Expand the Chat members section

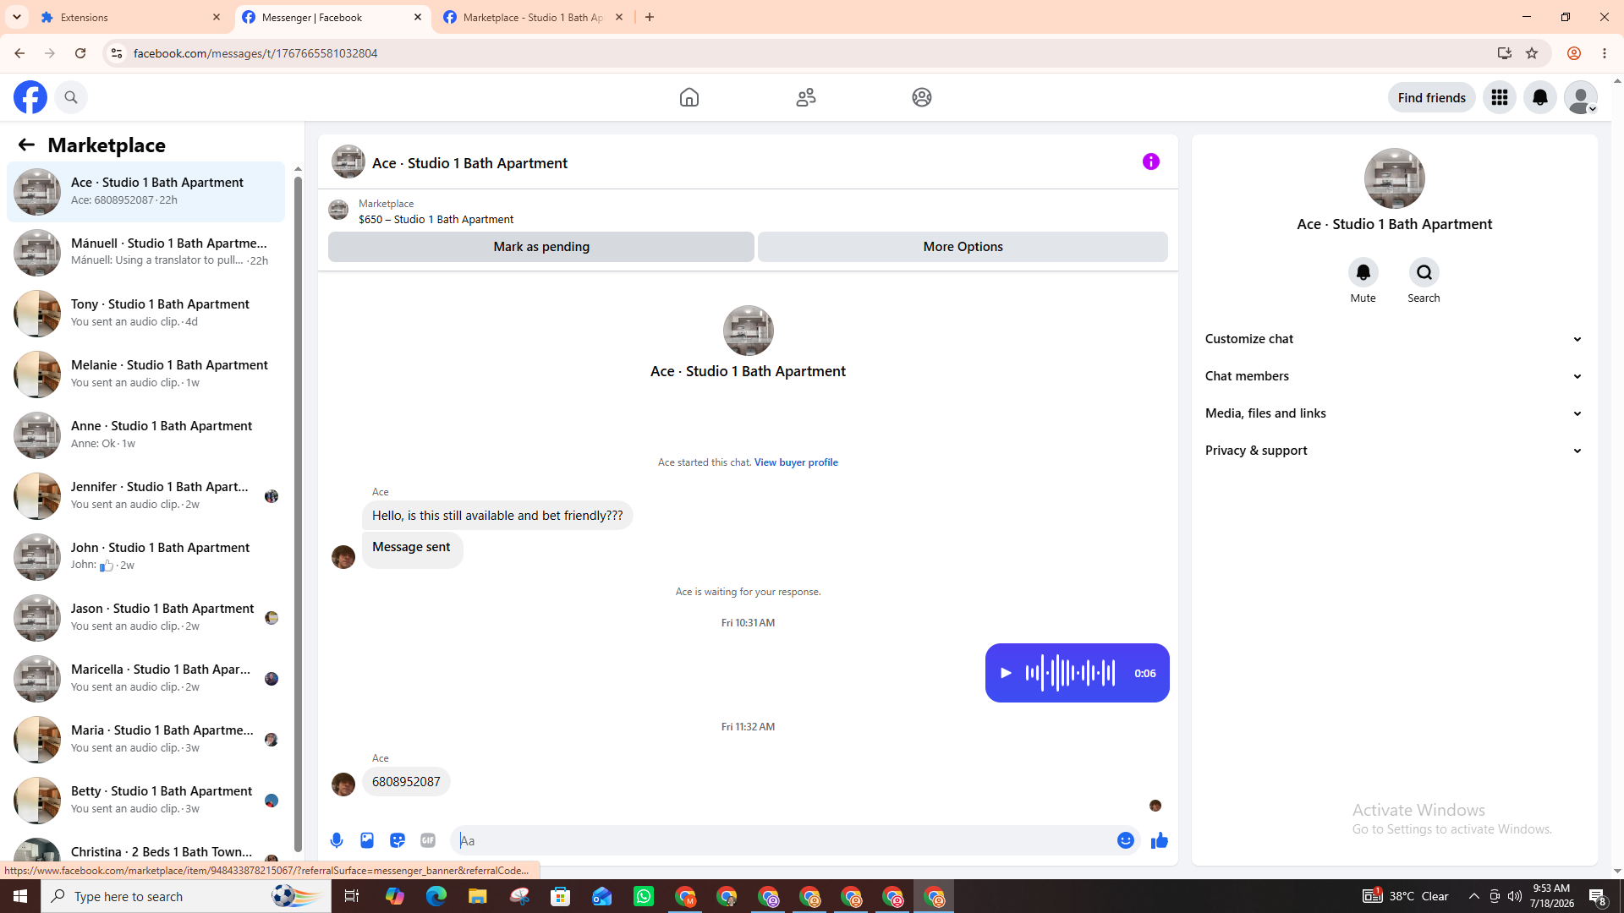[x=1394, y=376]
